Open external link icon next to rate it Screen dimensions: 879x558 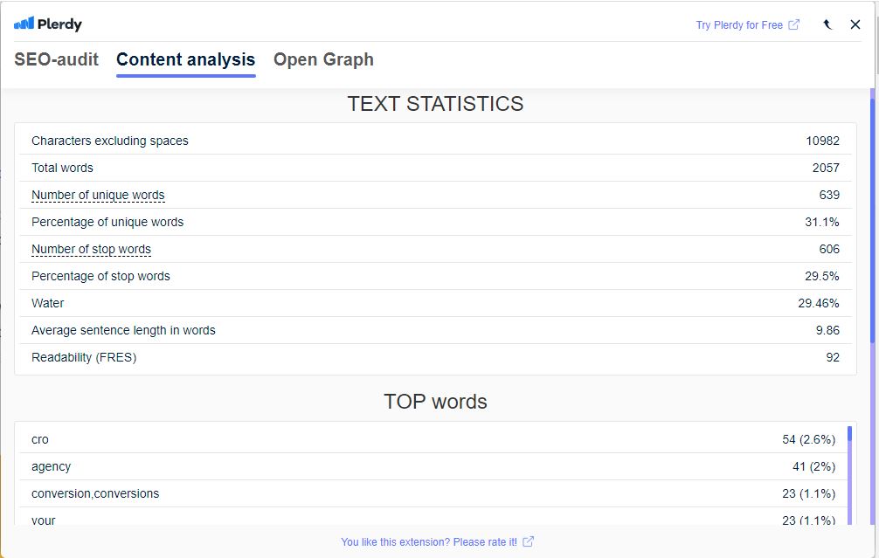[528, 541]
